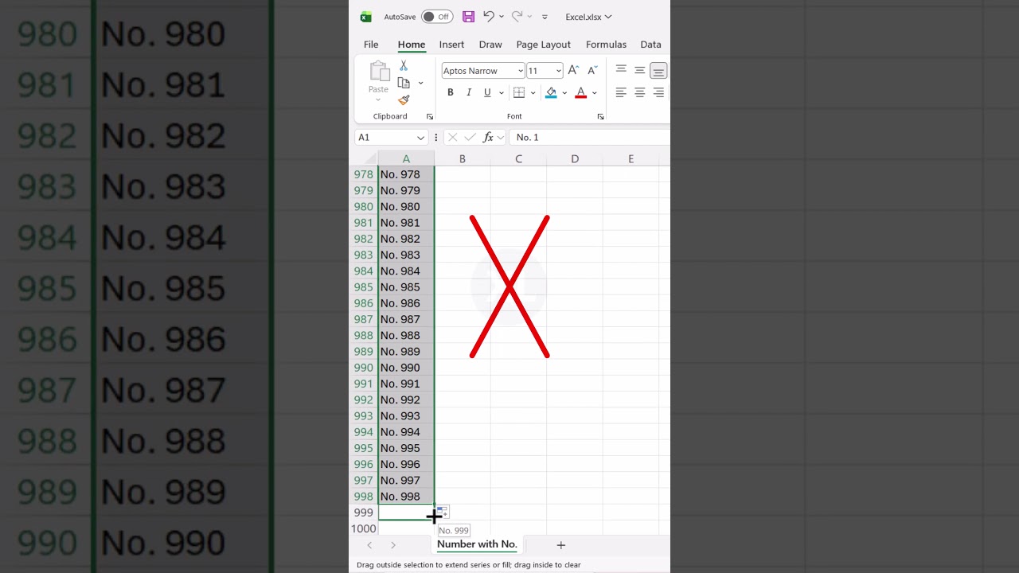Viewport: 1019px width, 573px height.
Task: Open Insert Function fx button
Action: [489, 137]
